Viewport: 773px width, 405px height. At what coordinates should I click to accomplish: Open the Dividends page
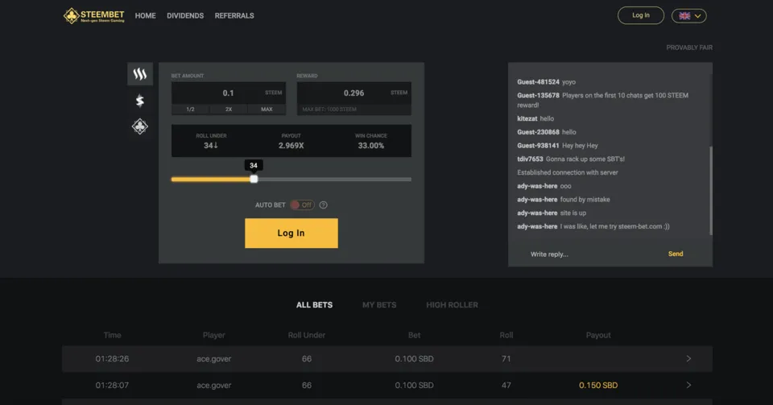(185, 16)
